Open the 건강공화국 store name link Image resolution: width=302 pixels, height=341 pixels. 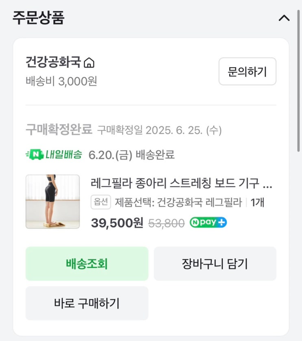pyautogui.click(x=53, y=63)
